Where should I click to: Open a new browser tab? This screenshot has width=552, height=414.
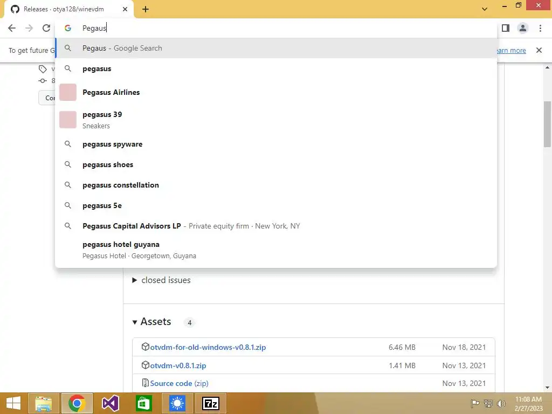[146, 9]
